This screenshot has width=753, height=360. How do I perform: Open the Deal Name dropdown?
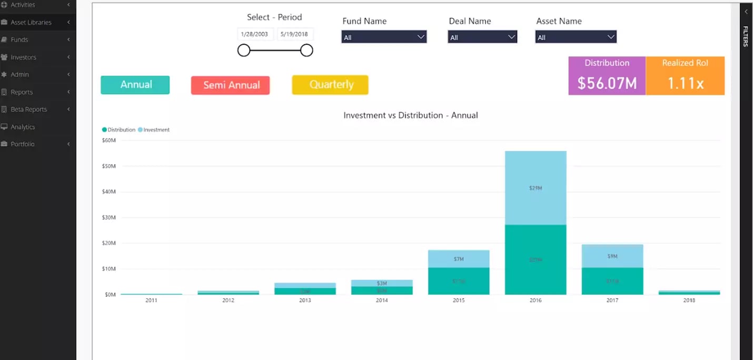(x=482, y=37)
